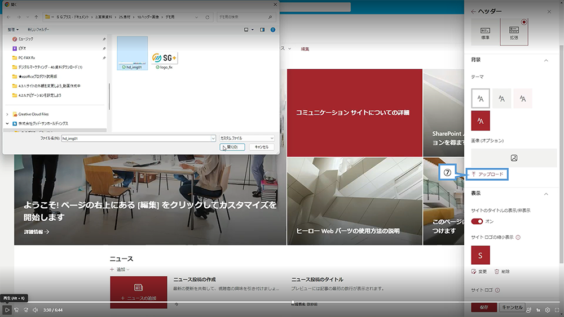Screen dimensions: 564x317
Task: Click キャンセル in the header panel
Action: (x=512, y=307)
